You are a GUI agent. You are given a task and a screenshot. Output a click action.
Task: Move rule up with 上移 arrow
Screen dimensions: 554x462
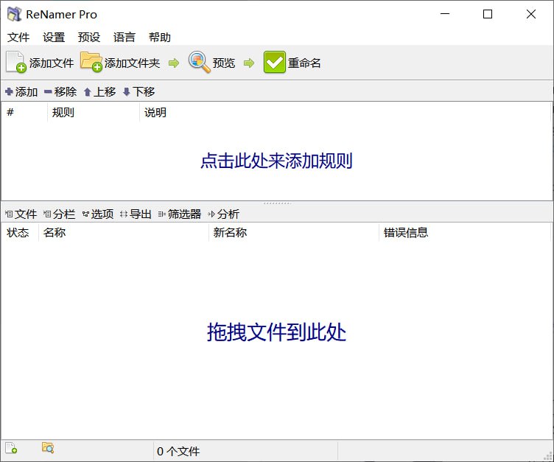(x=100, y=92)
